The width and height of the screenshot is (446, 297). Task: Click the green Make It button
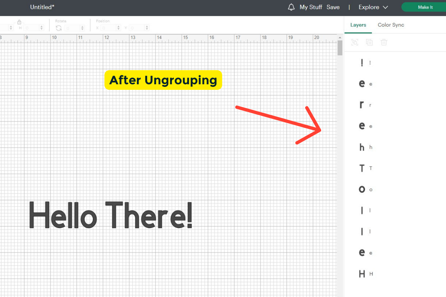(x=424, y=7)
